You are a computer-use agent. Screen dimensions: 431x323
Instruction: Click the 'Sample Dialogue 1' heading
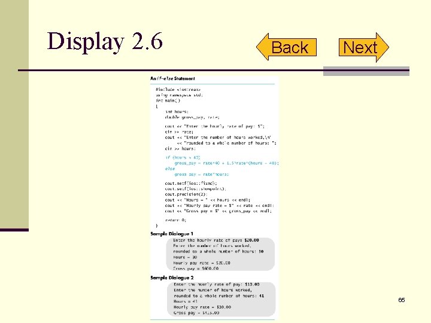[x=172, y=234]
